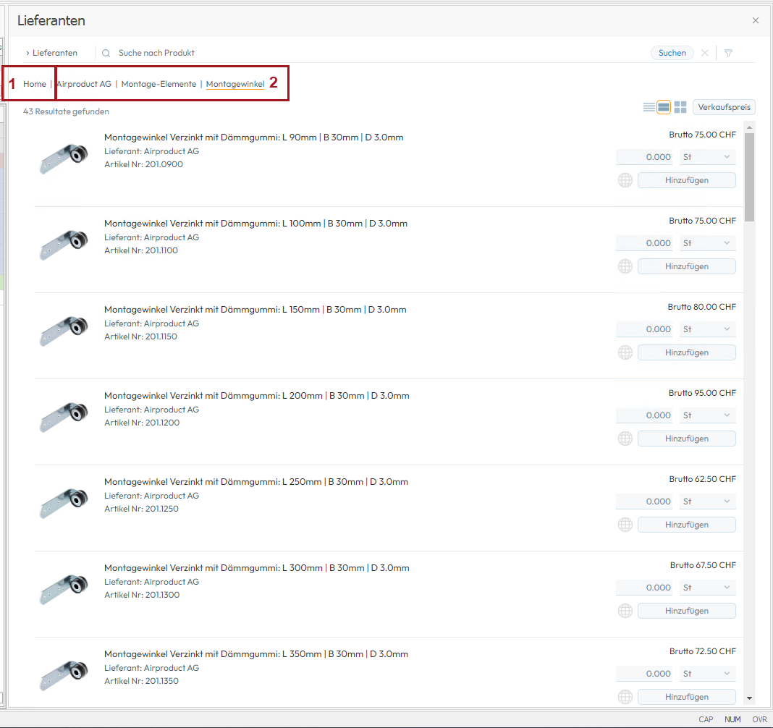Screen dimensions: 773x728
Task: Expand the Lieferanten chevron selector
Action: (51, 53)
